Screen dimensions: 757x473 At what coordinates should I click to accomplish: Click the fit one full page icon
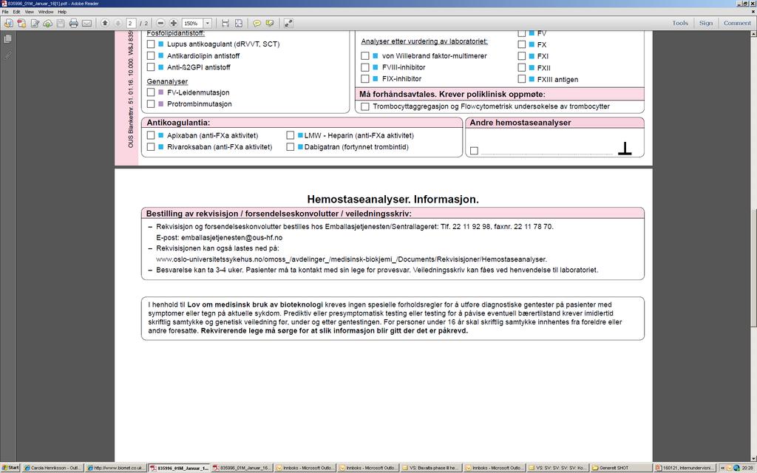click(x=239, y=23)
